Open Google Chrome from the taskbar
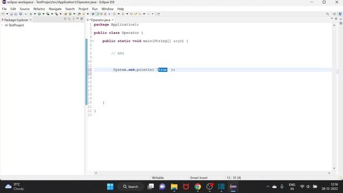The image size is (343, 193). 198,187
